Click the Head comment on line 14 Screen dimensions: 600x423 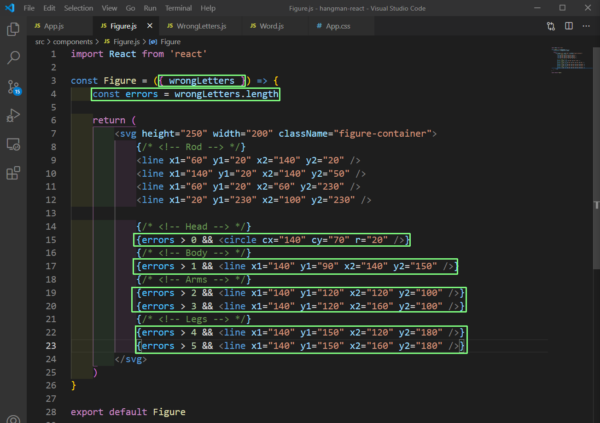[193, 226]
